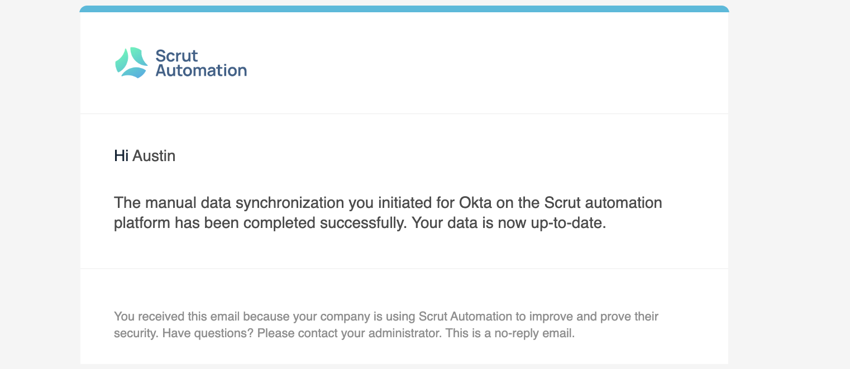Click the "Scrut" wordmark in the logo
The image size is (850, 369).
coord(176,55)
